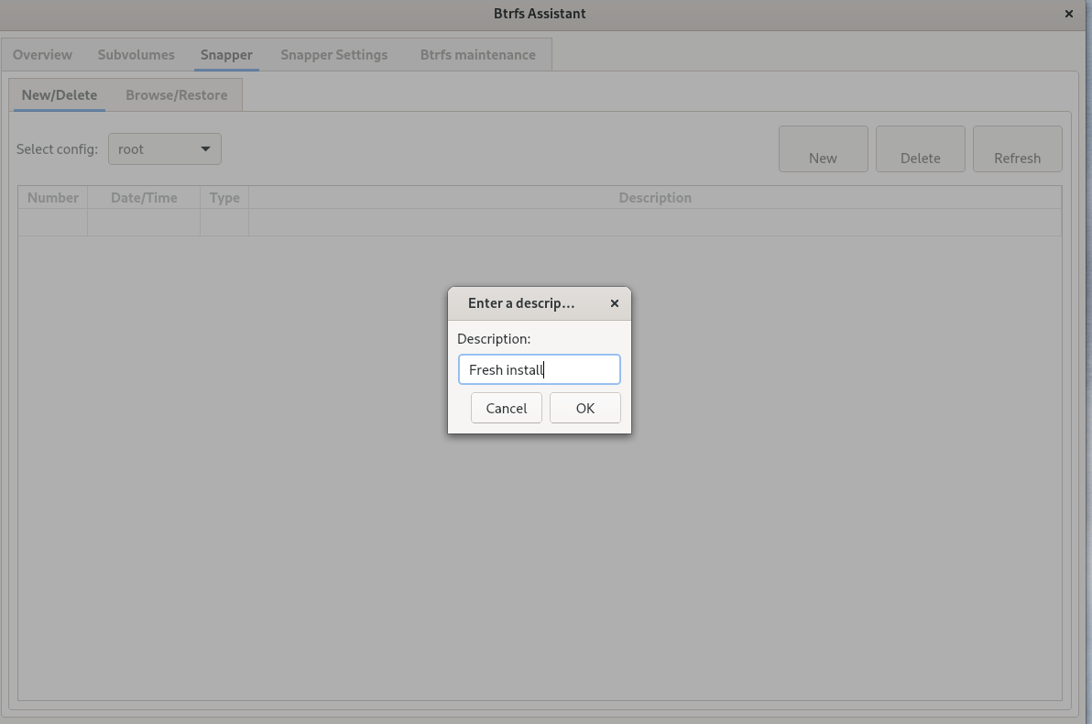Confirm the description with OK

(585, 408)
